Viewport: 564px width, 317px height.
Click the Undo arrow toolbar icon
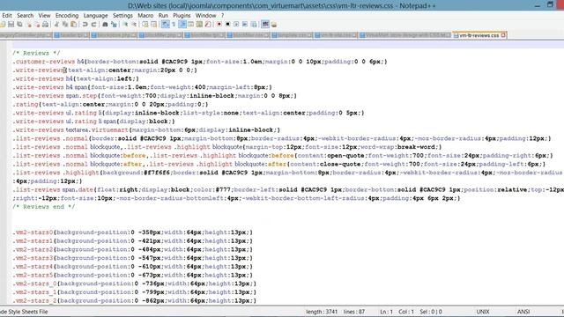pos(85,24)
